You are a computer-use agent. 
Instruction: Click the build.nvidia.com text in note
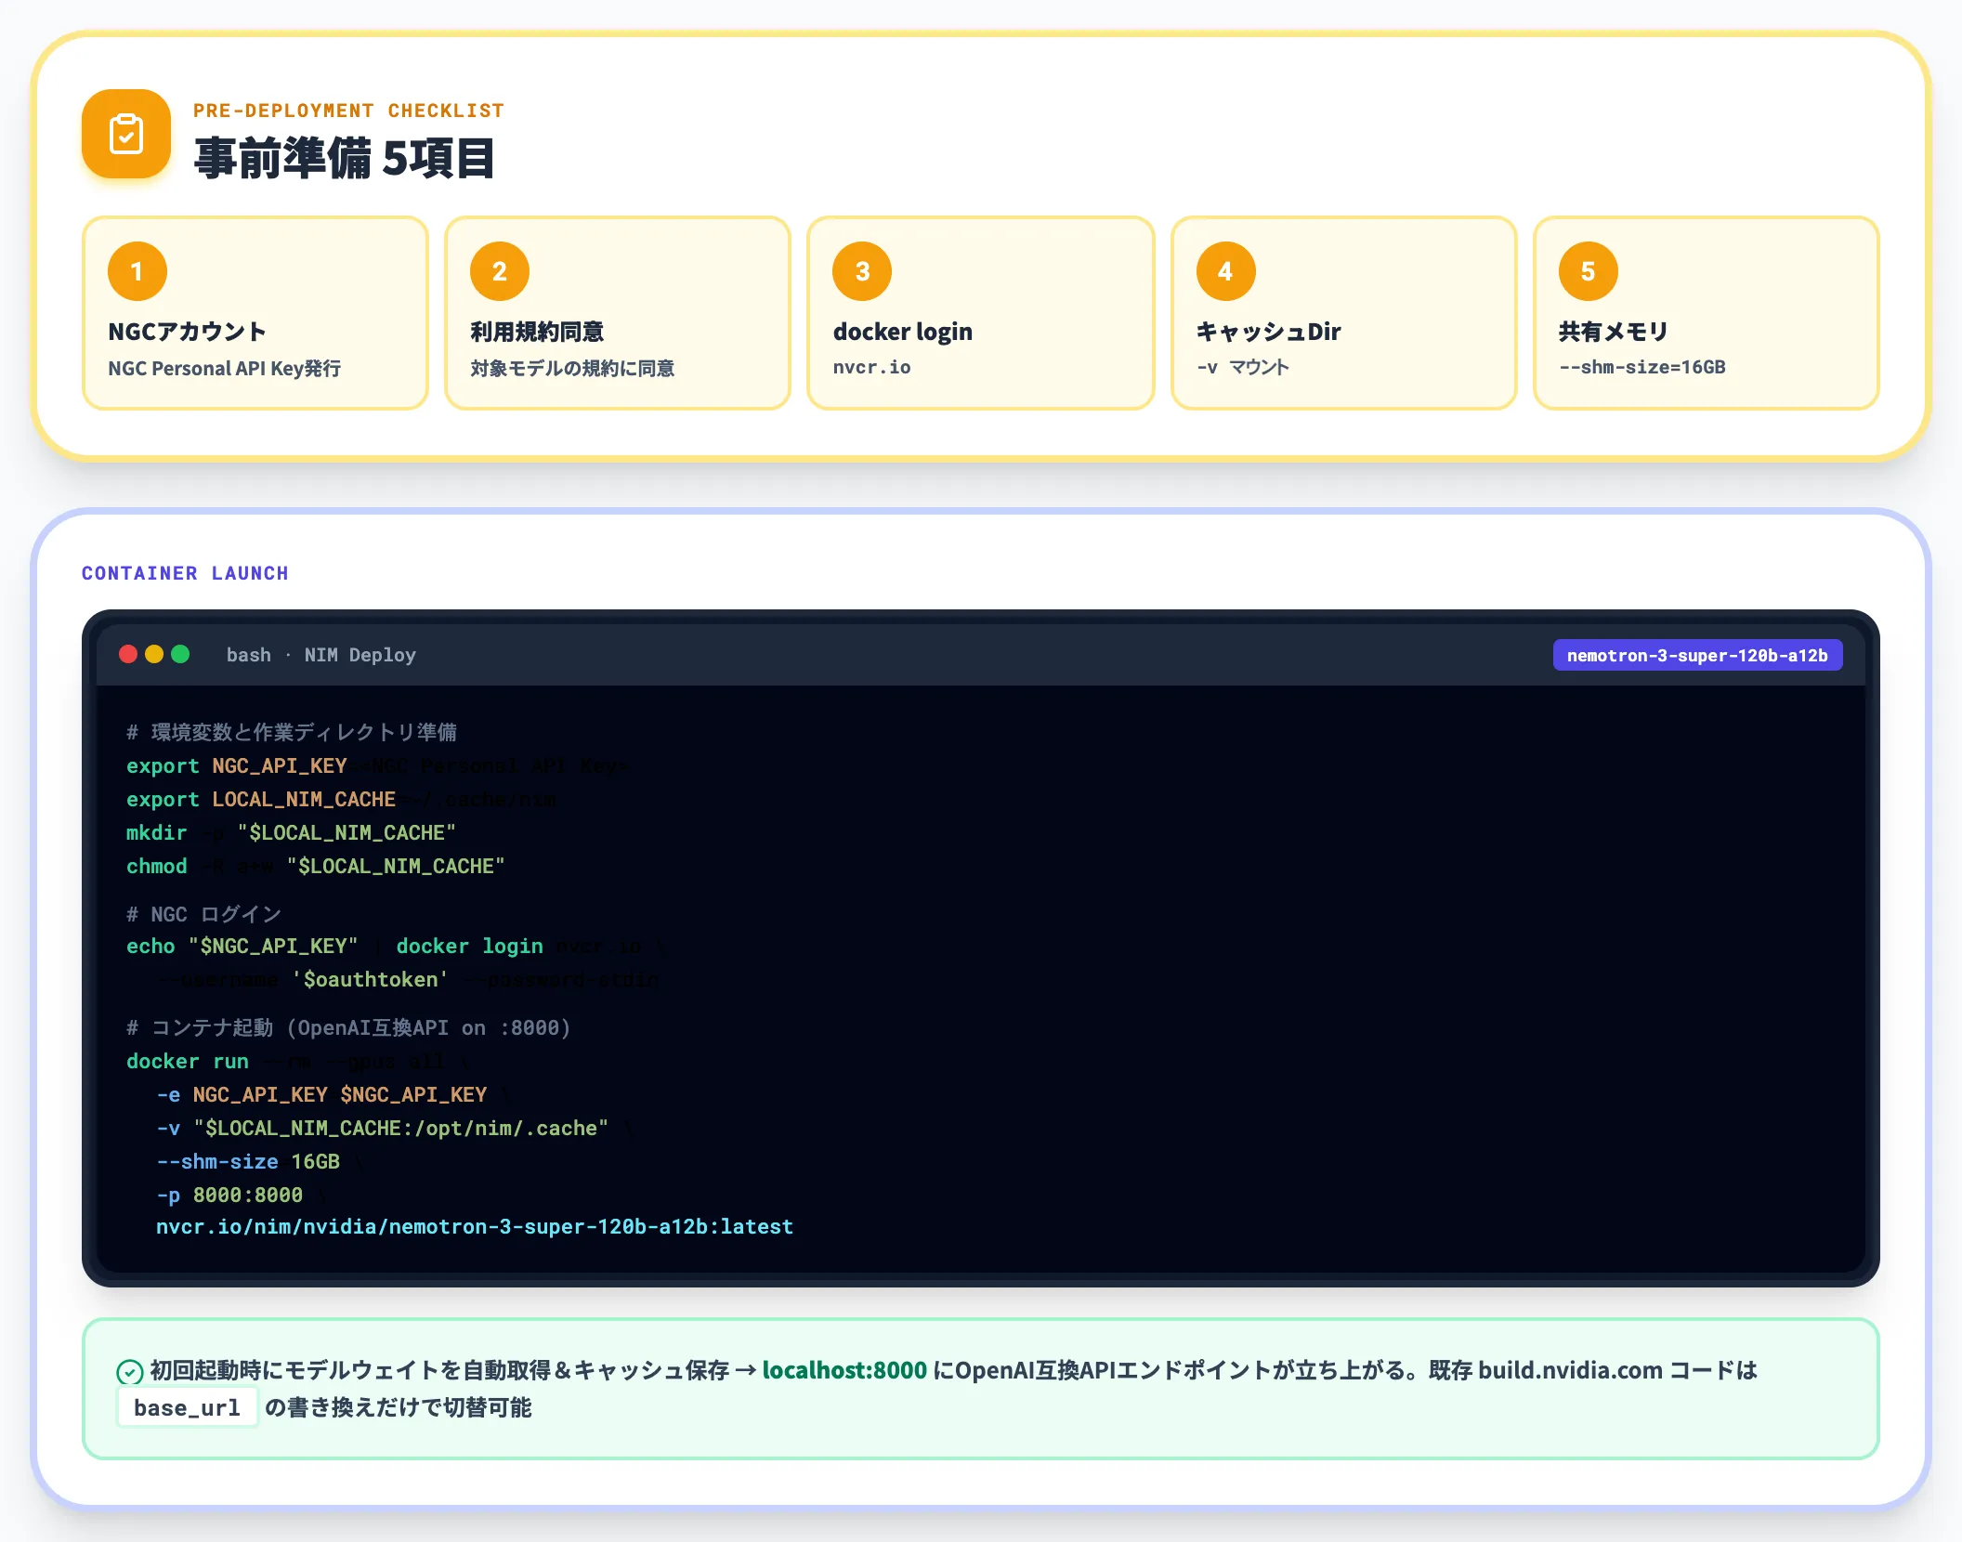(x=1570, y=1370)
